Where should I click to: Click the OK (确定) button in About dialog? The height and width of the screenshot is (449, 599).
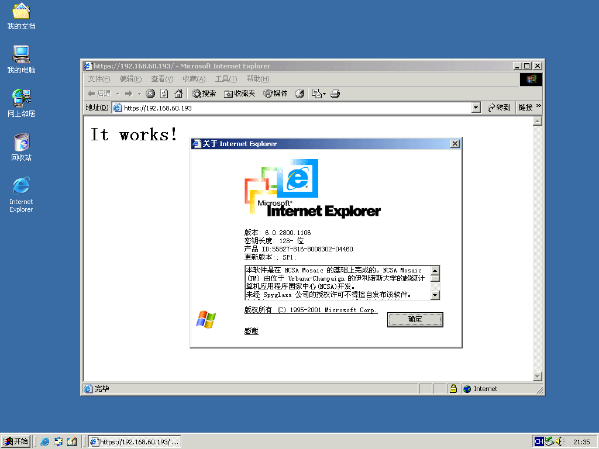[415, 320]
